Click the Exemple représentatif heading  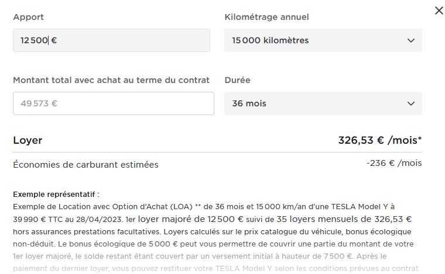pos(56,194)
